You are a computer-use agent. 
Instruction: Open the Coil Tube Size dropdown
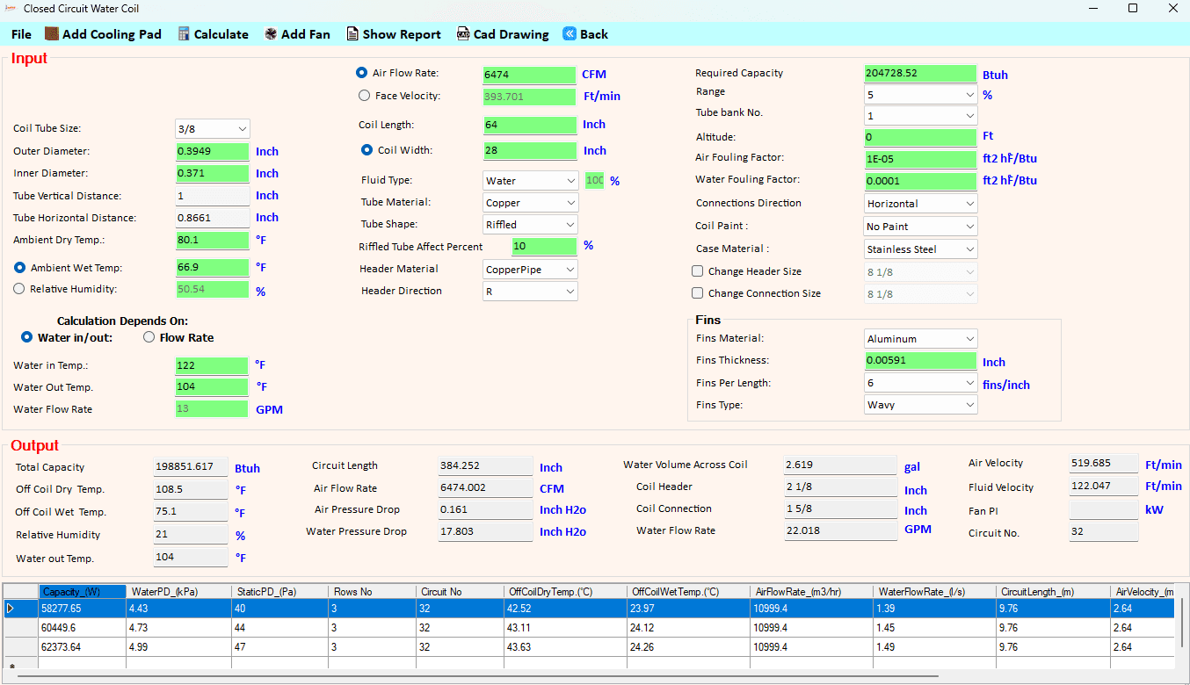[213, 129]
